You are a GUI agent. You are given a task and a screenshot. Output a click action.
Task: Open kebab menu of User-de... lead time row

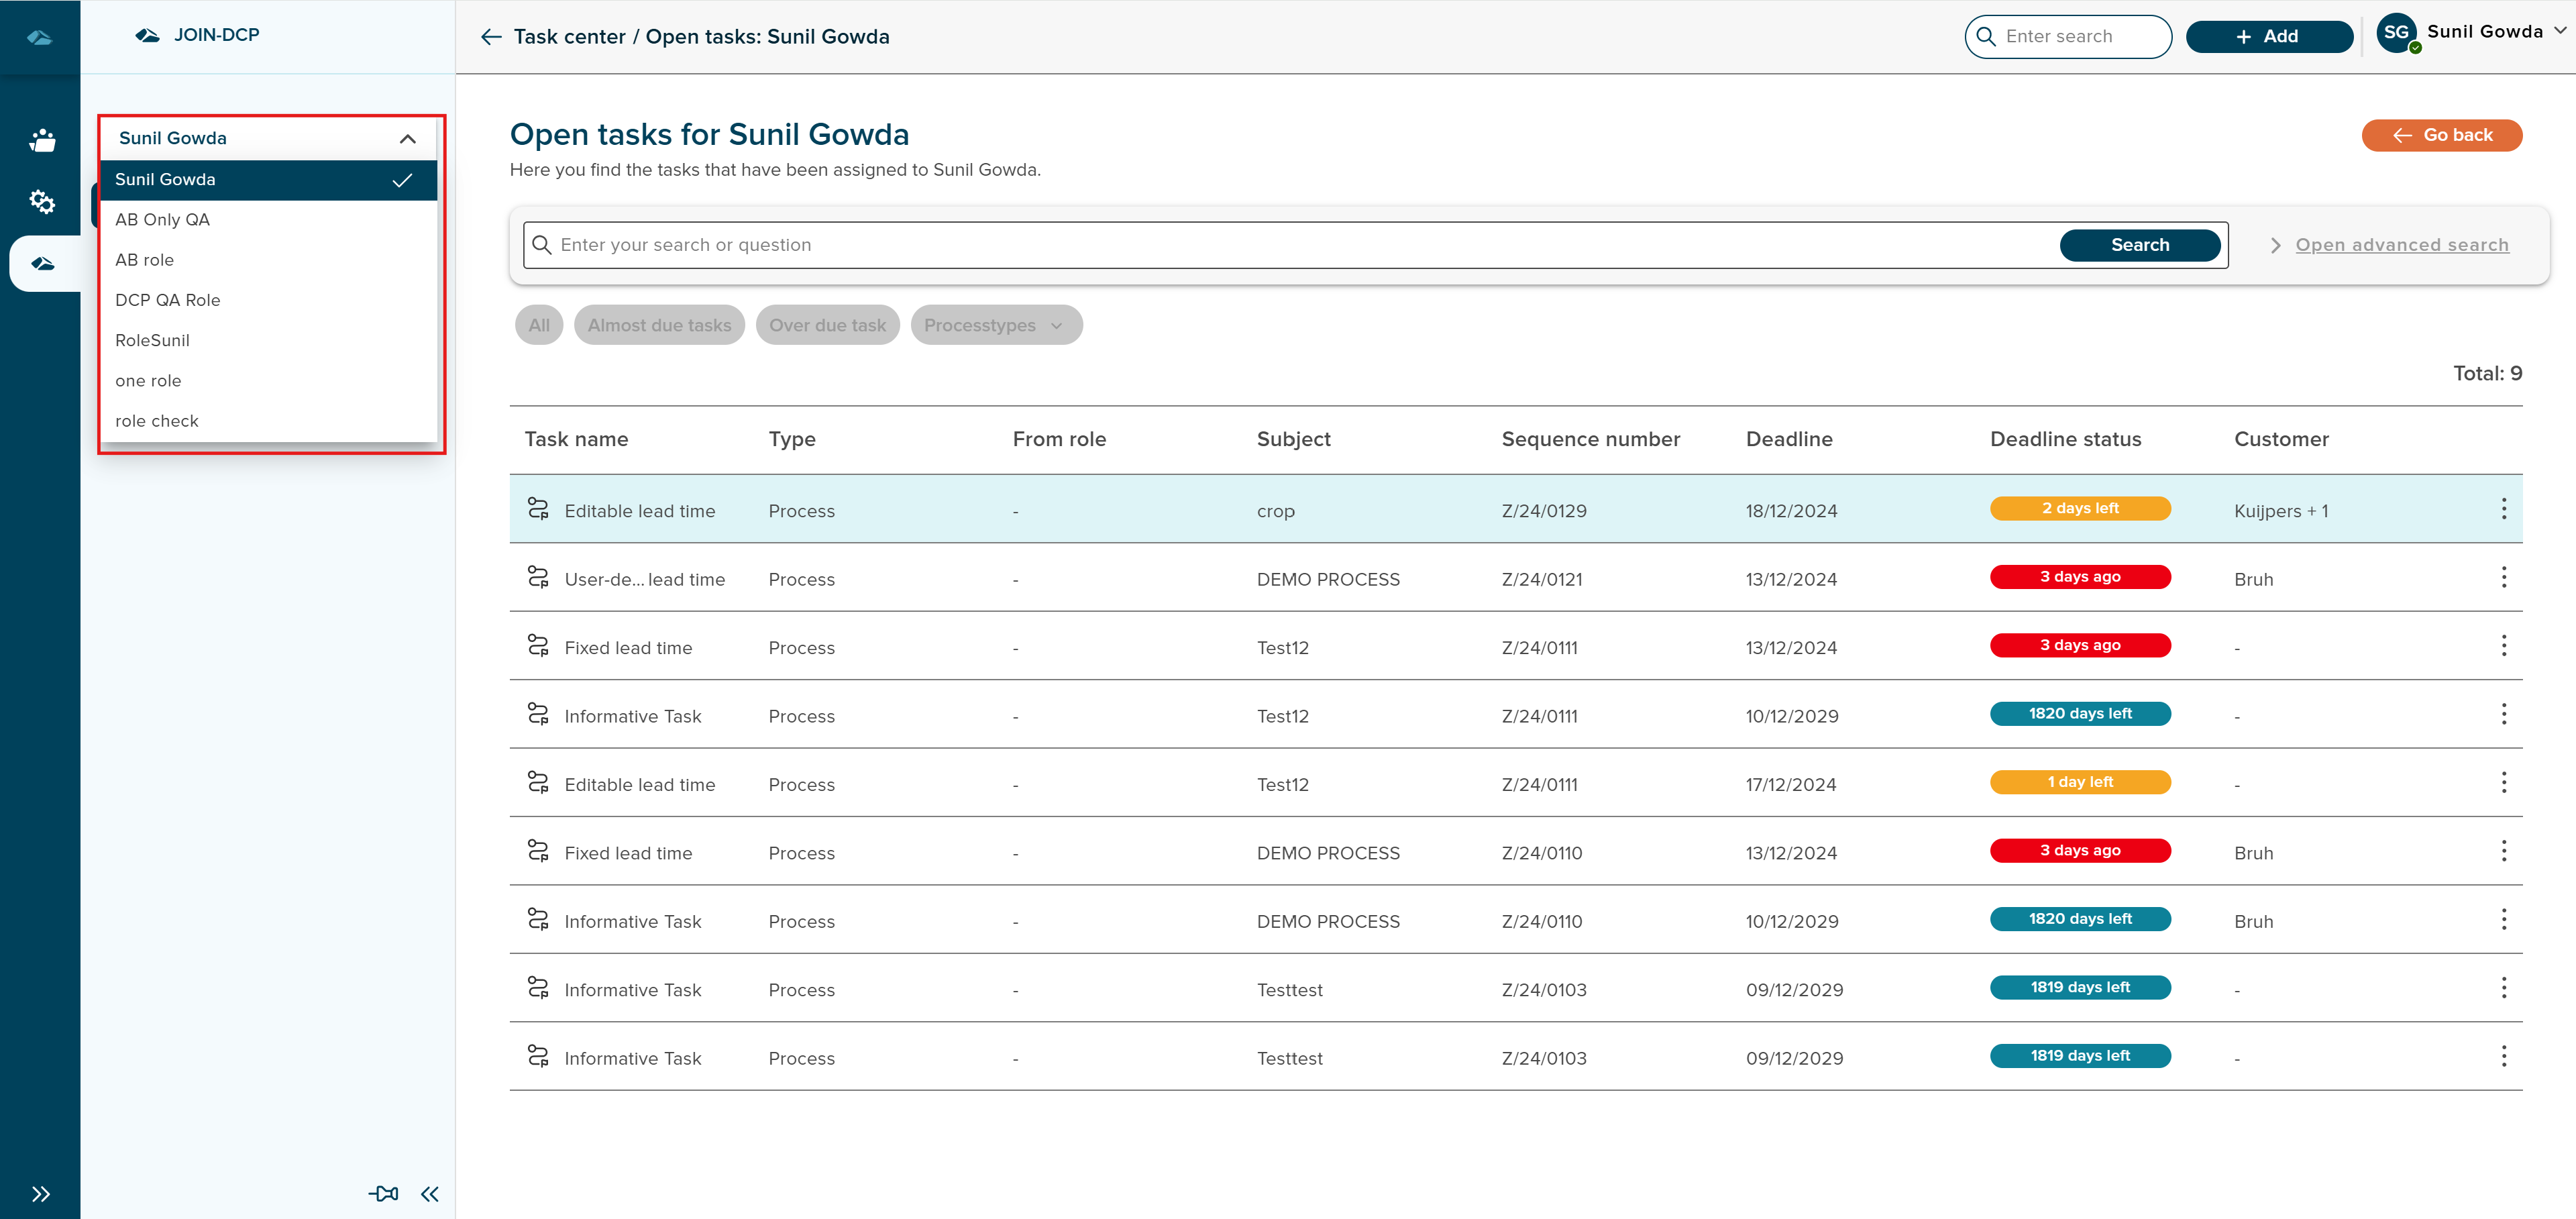(x=2503, y=578)
